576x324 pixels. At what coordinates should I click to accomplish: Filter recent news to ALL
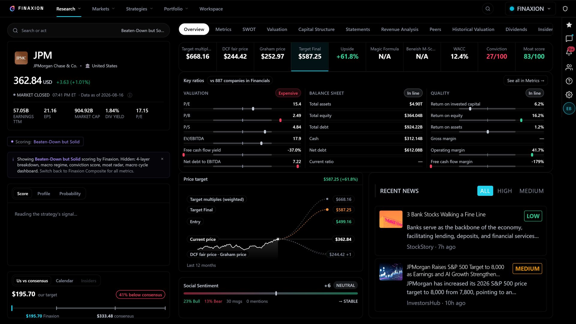click(485, 191)
